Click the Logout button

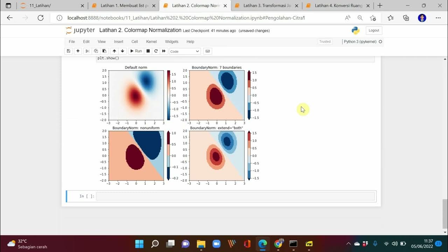[374, 30]
